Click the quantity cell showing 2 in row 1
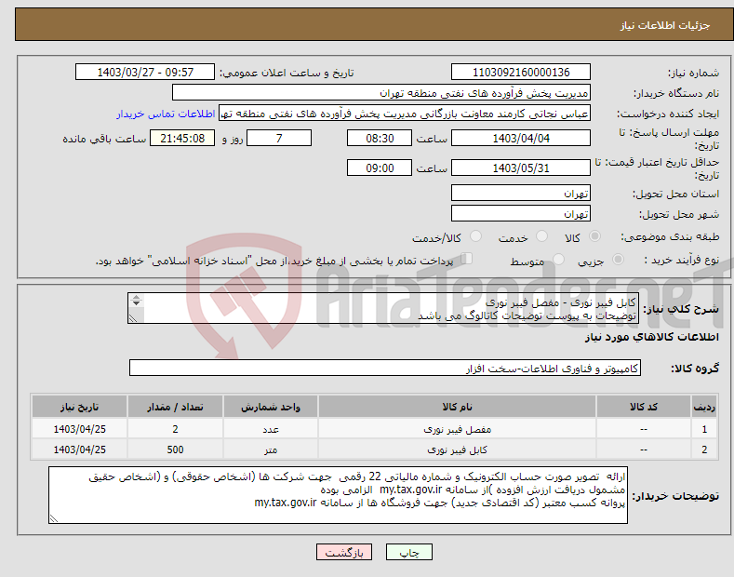The image size is (734, 577). click(175, 429)
